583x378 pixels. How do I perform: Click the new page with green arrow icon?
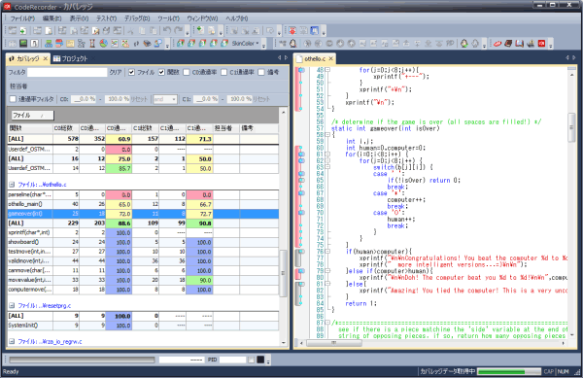(x=23, y=30)
